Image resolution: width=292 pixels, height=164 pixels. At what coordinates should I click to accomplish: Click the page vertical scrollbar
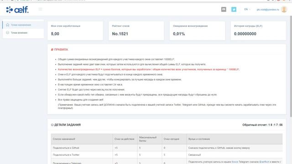(x=291, y=66)
